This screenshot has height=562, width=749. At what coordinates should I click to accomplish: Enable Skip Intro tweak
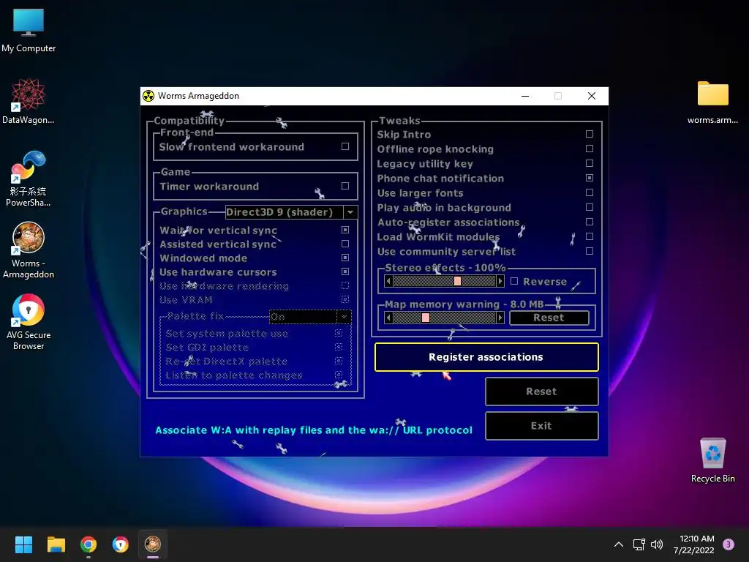pyautogui.click(x=590, y=134)
